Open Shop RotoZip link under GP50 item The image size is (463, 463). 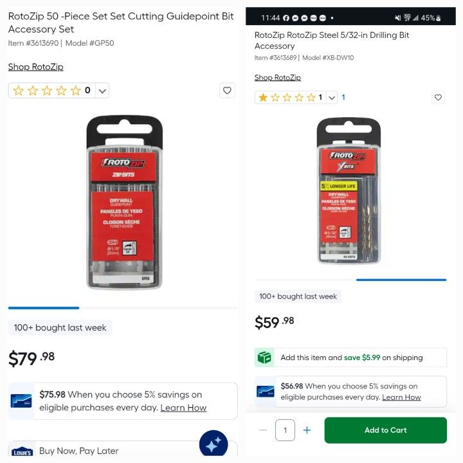[36, 67]
